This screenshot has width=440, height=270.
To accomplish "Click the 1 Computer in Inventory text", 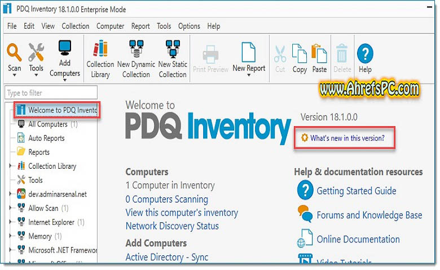I will 170,185.
